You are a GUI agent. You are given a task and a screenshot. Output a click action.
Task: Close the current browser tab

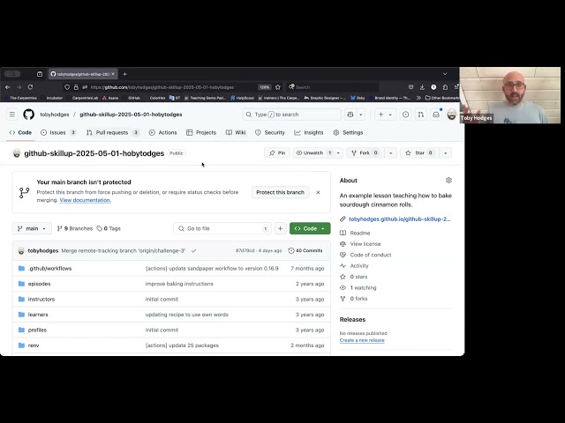(113, 74)
